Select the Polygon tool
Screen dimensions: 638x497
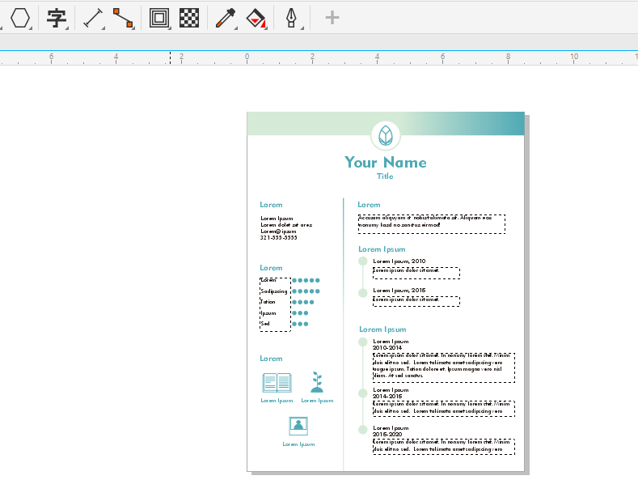(x=20, y=18)
